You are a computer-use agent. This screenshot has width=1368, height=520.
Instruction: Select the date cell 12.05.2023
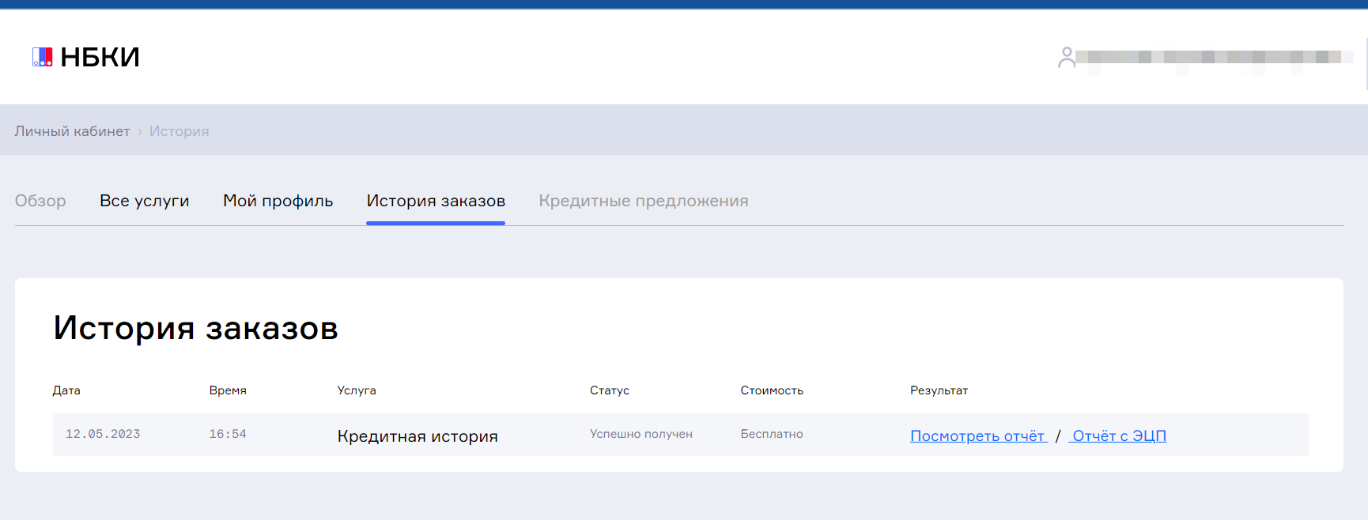[x=103, y=434]
